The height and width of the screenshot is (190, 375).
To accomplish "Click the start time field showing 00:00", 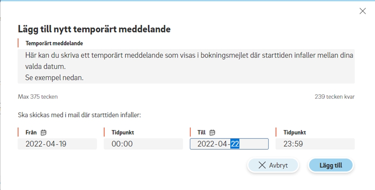I will point(143,144).
